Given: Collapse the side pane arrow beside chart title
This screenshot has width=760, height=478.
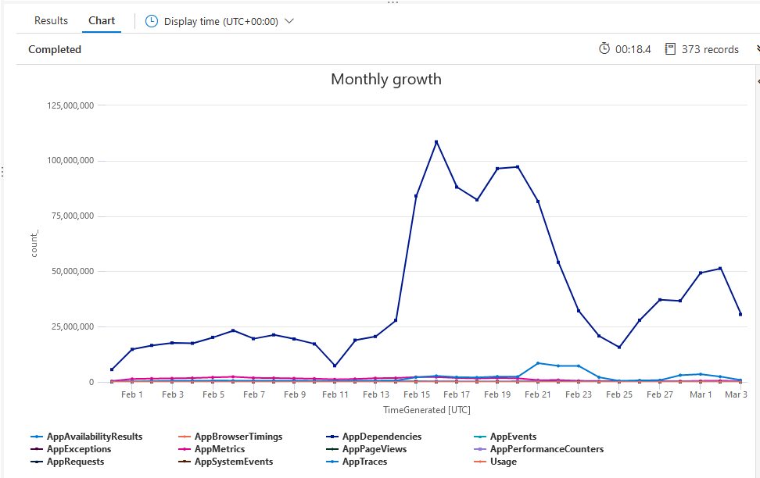Looking at the screenshot, I should [x=757, y=81].
